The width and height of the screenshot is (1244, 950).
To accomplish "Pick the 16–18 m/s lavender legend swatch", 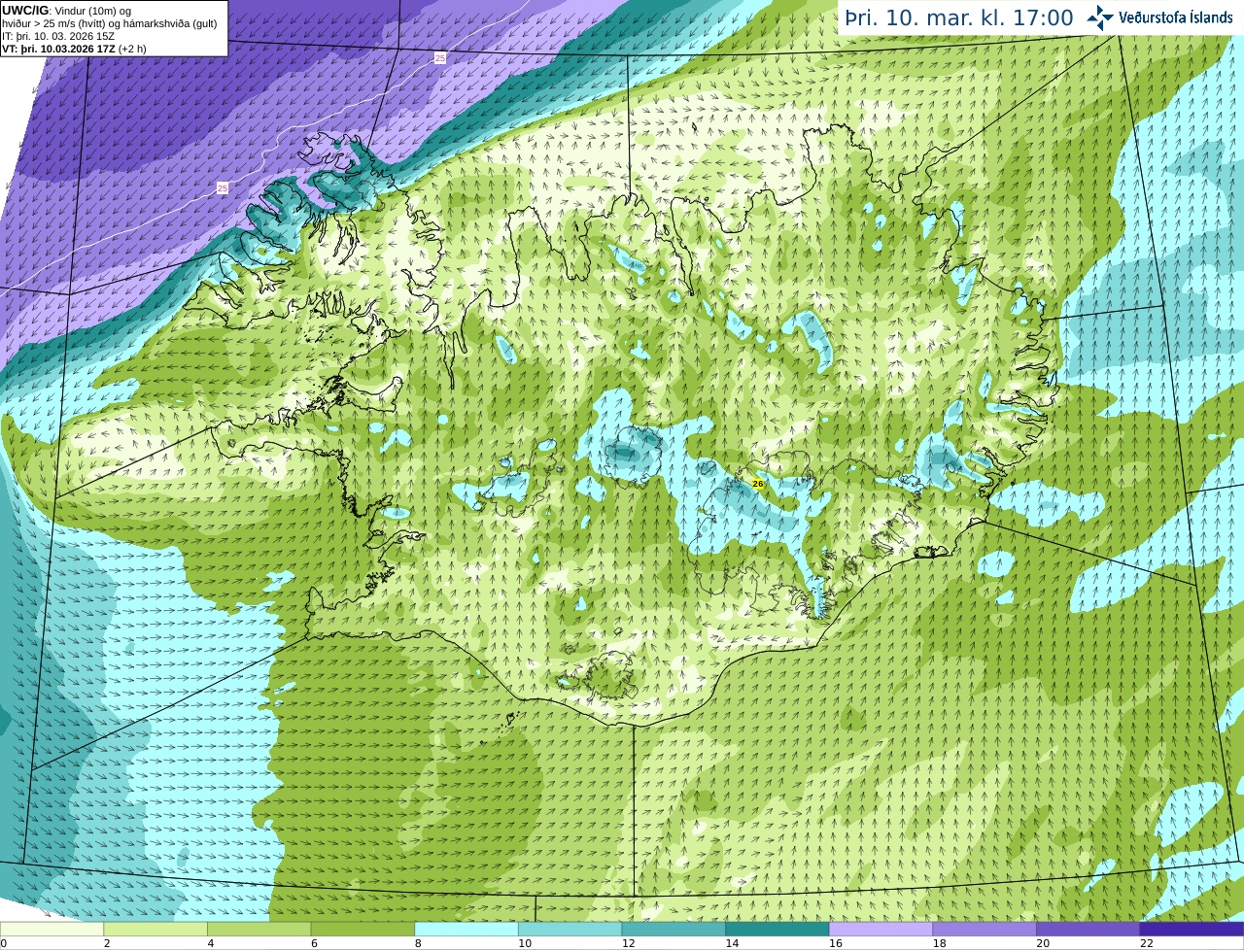I will pos(881,930).
